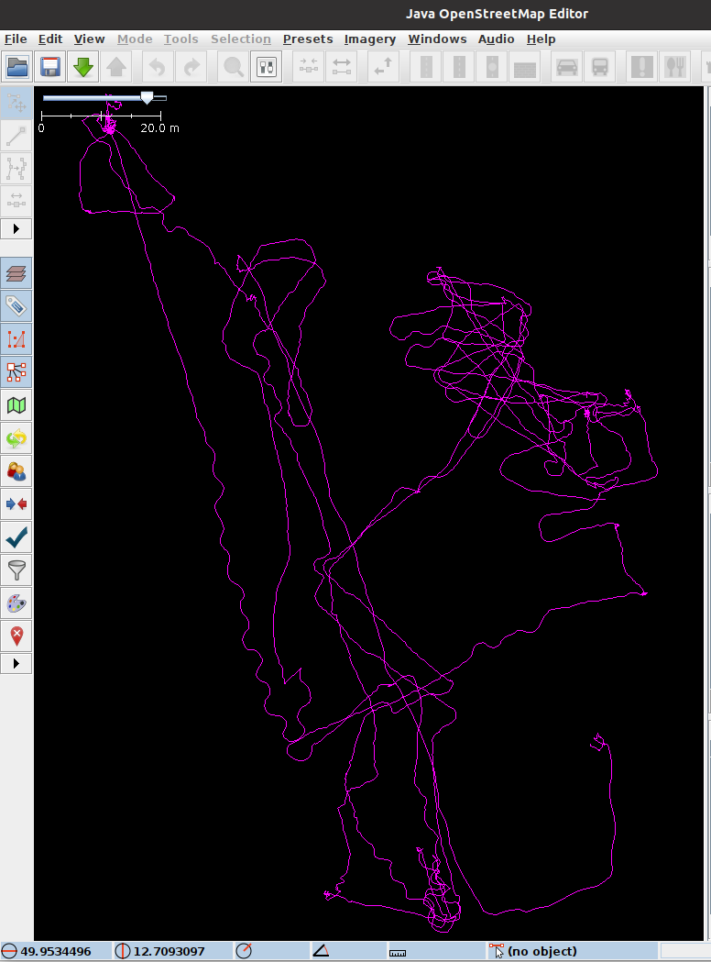The width and height of the screenshot is (711, 962).
Task: Expand hidden mode tools arrow
Action: (16, 229)
